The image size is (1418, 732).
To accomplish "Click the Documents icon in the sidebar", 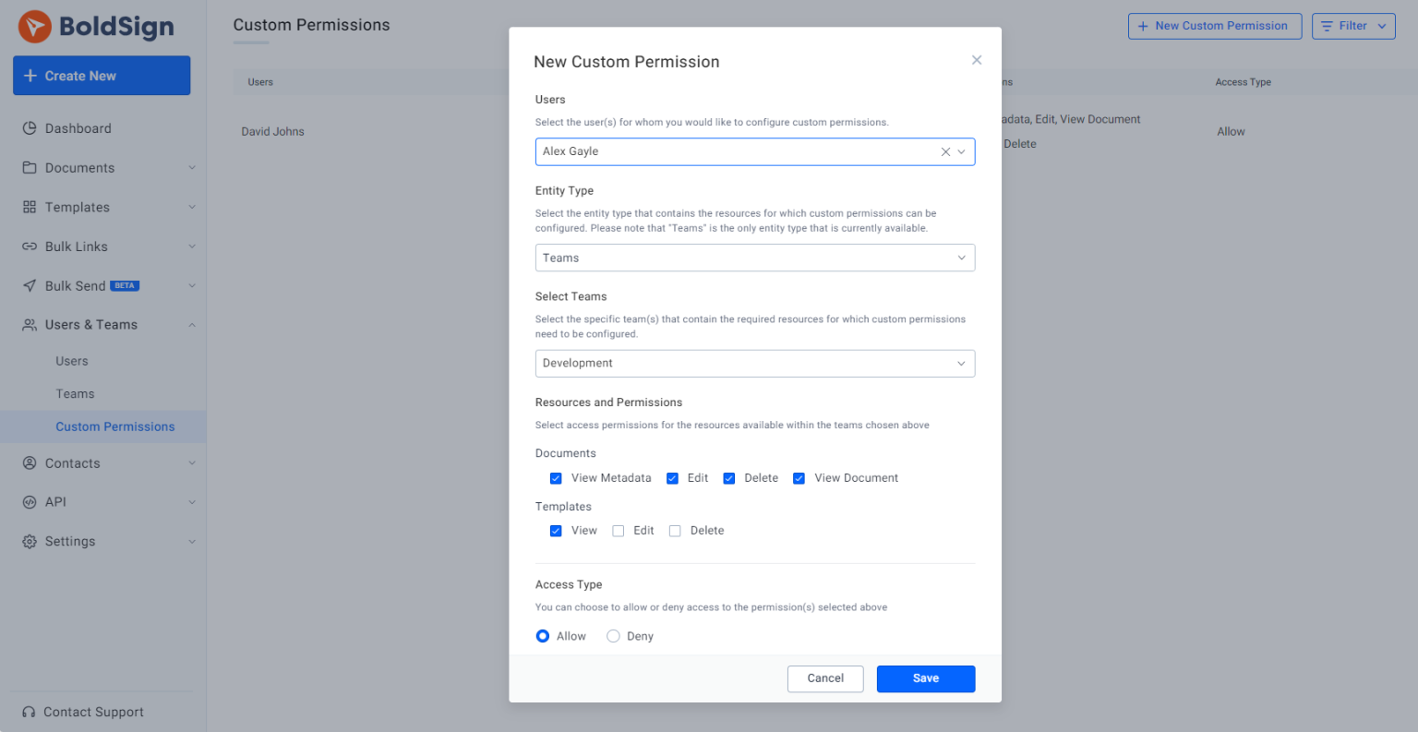I will pyautogui.click(x=29, y=167).
